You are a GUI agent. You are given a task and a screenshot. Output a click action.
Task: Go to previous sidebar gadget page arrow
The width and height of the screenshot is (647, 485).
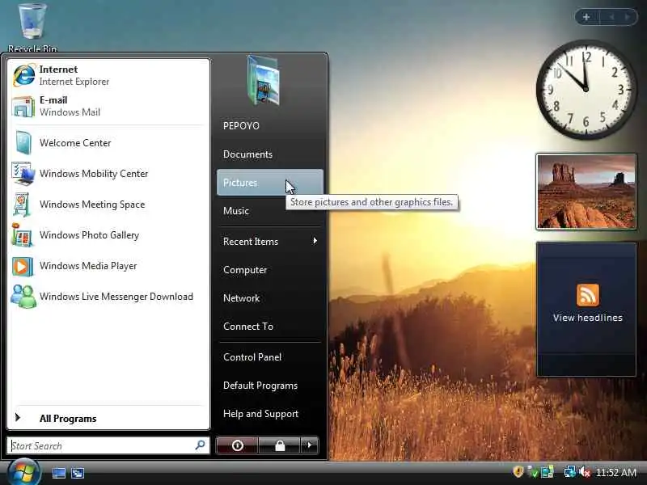point(611,17)
